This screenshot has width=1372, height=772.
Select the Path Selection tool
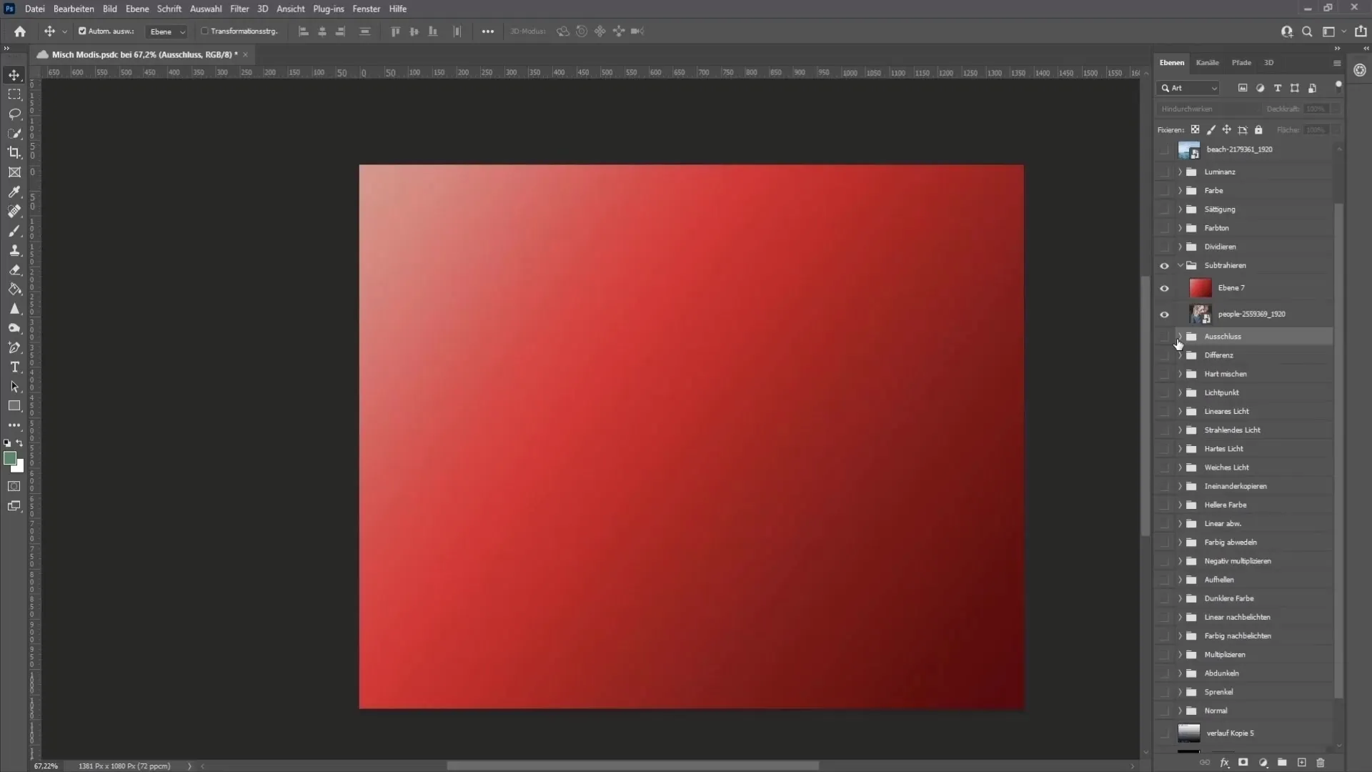click(x=14, y=387)
